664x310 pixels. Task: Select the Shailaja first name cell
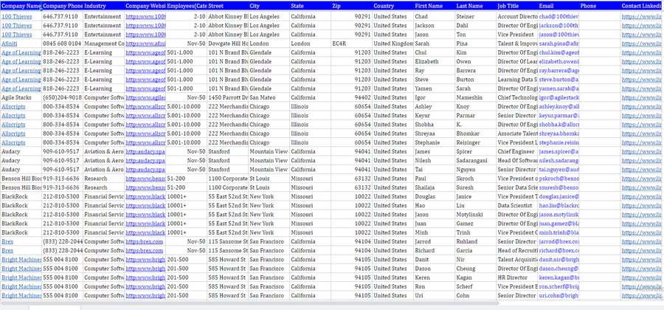(435, 187)
